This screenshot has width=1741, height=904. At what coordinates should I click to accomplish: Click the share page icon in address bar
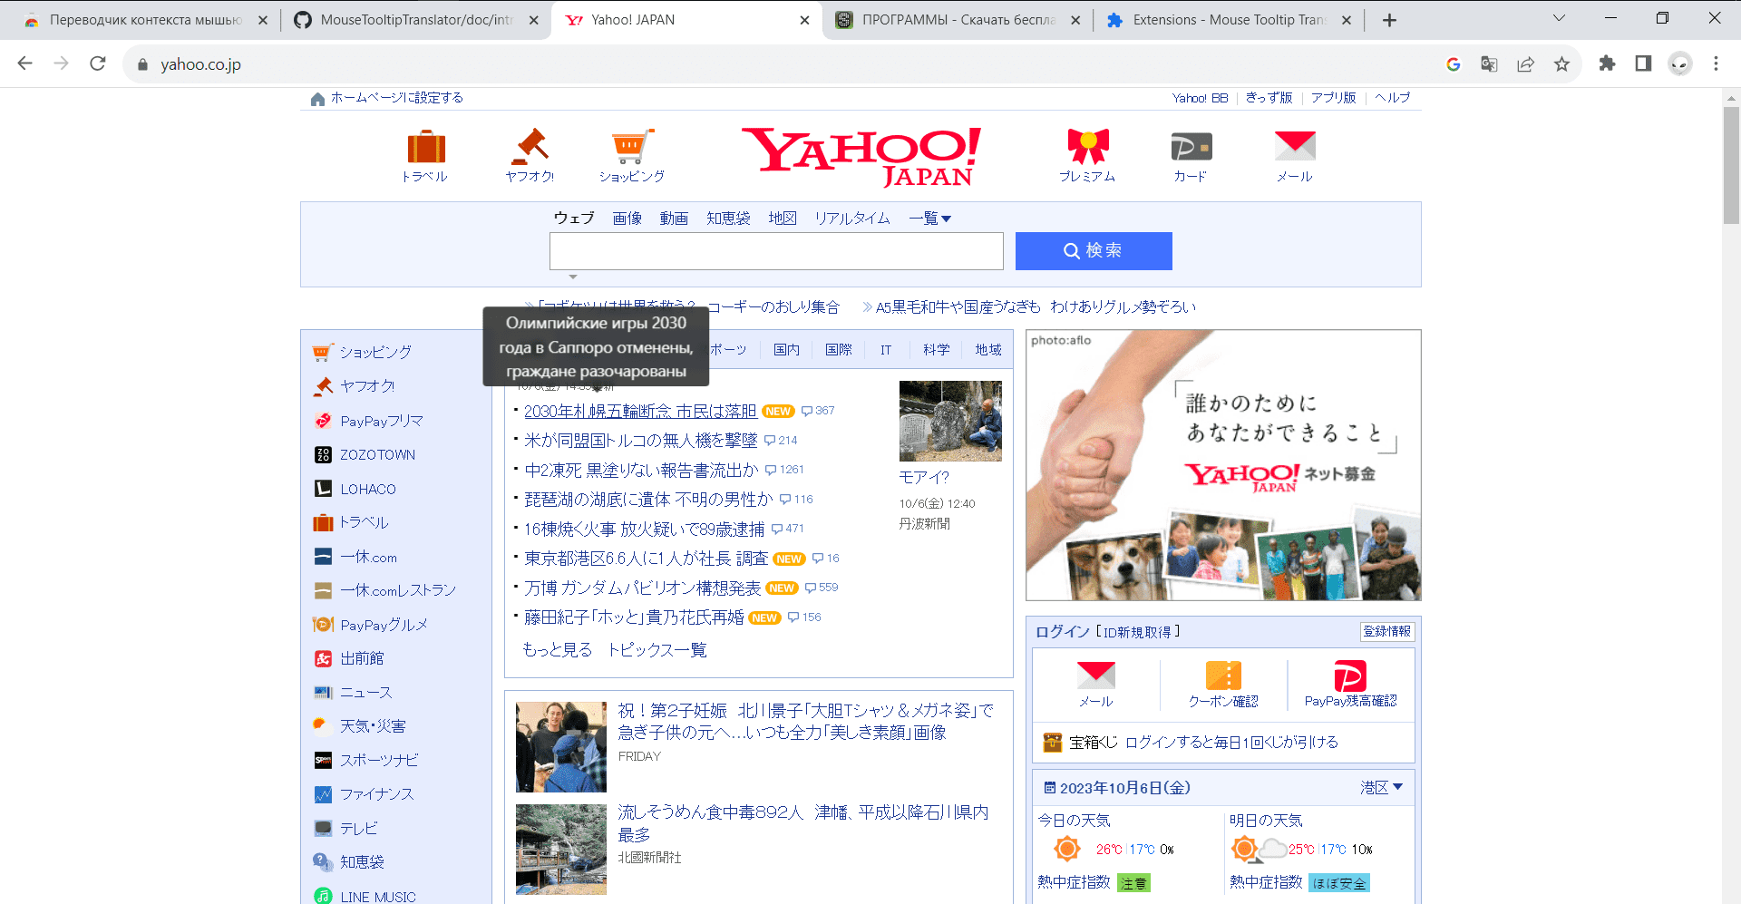tap(1525, 63)
